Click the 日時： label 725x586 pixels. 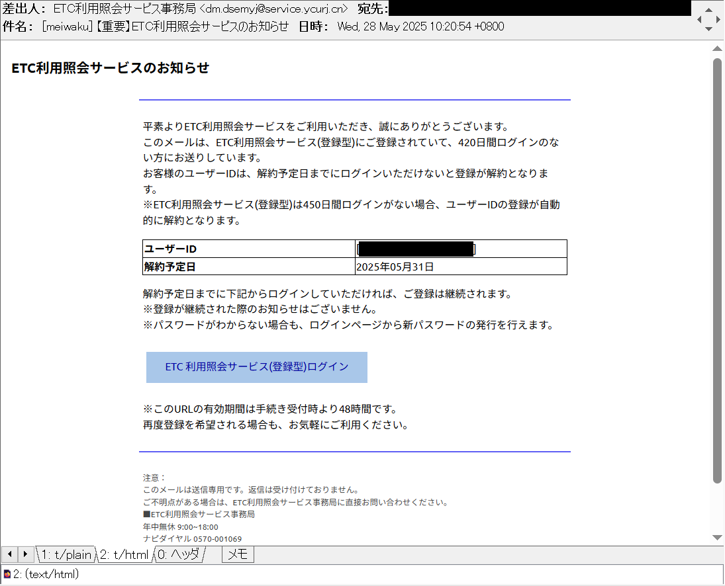(x=314, y=26)
